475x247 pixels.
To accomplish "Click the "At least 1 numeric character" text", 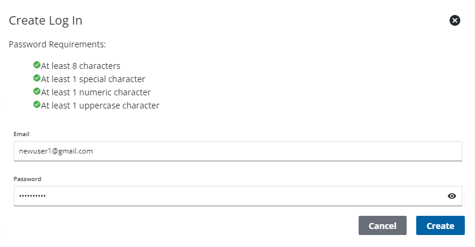I will point(96,92).
